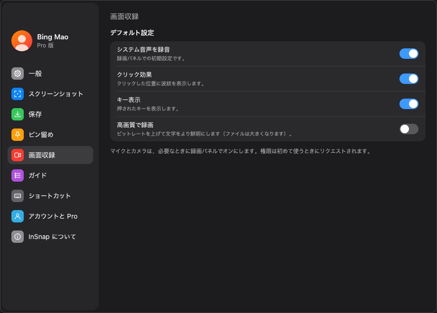Disable the システム音声を録音 switch
Image resolution: width=437 pixels, height=313 pixels.
coord(409,54)
